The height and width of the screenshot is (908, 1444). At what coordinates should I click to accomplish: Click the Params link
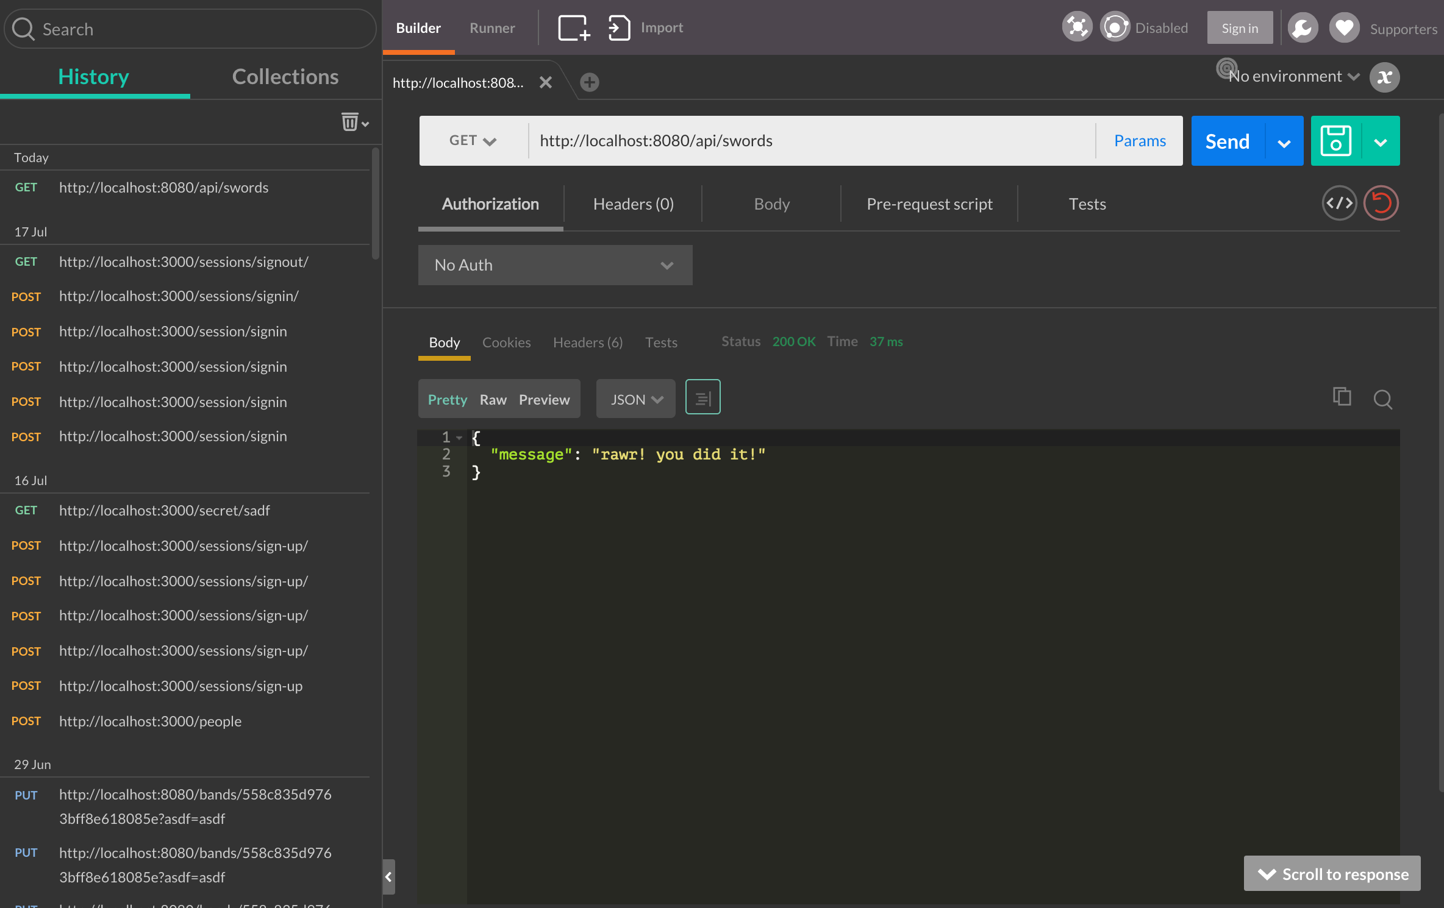(1139, 141)
